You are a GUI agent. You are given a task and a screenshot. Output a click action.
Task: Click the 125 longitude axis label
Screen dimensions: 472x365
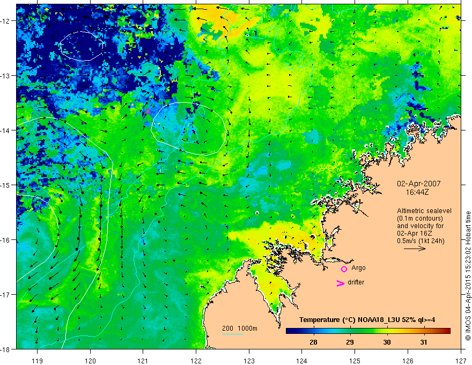[x=355, y=361]
